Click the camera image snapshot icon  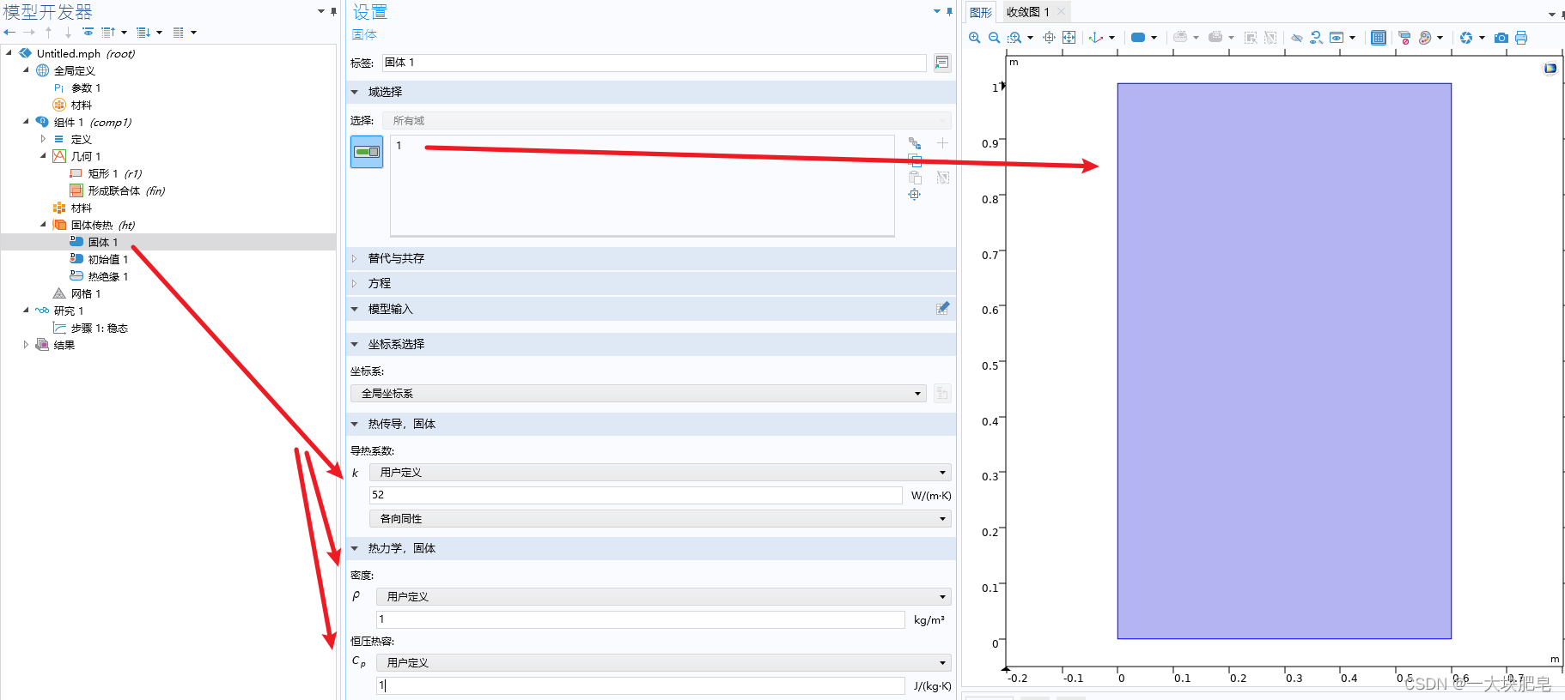pos(1501,38)
